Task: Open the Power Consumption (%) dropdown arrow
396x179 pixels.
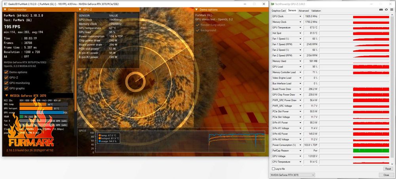Action: (300, 145)
